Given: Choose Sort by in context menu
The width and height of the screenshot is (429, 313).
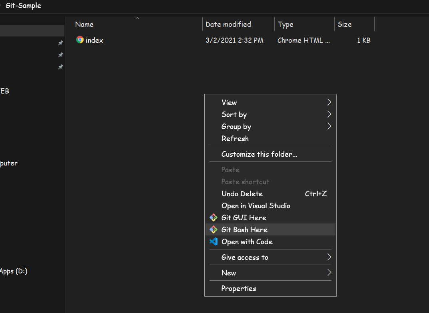Looking at the screenshot, I should (x=270, y=114).
